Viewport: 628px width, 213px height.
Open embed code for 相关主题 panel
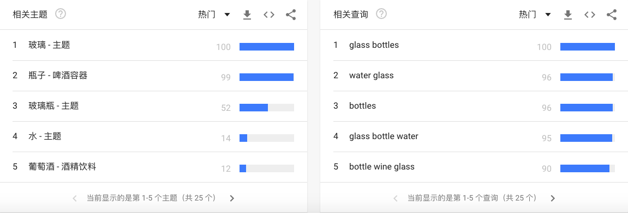click(269, 15)
